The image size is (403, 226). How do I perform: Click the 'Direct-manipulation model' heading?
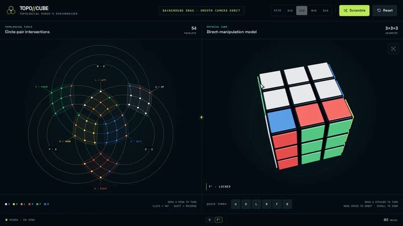[232, 32]
